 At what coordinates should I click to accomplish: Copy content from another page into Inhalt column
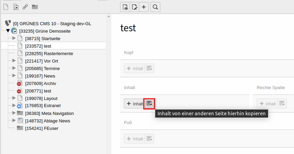(149, 103)
